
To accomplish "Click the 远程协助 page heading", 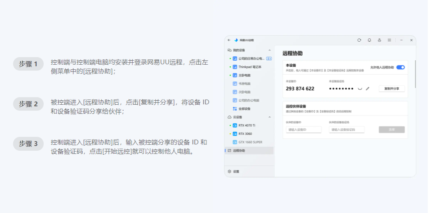I will (x=292, y=53).
